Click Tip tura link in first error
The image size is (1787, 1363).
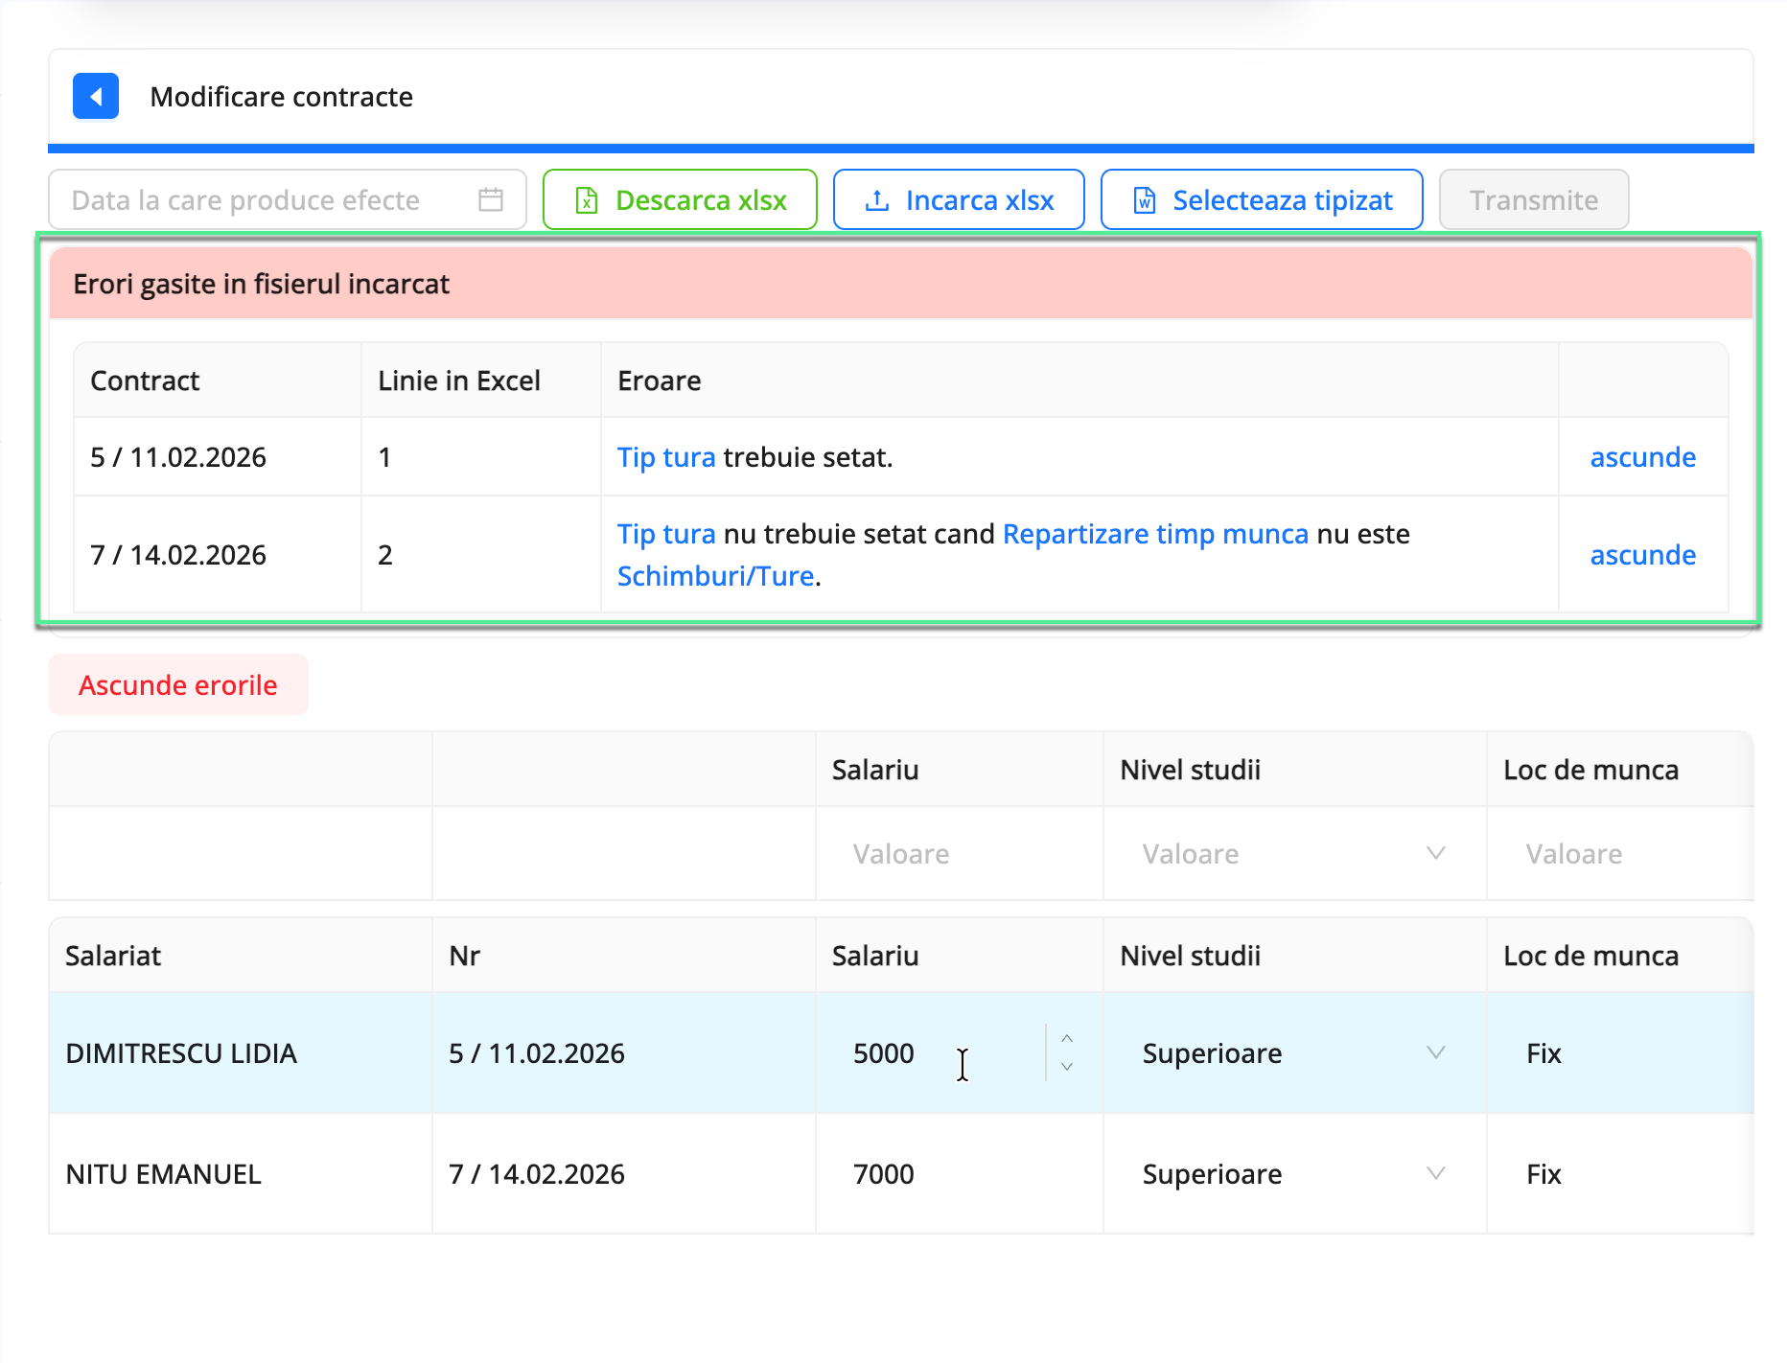click(x=666, y=457)
